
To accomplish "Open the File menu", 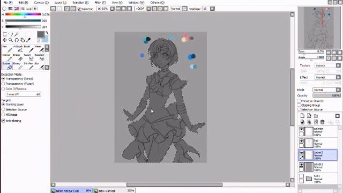I will tap(8, 3).
